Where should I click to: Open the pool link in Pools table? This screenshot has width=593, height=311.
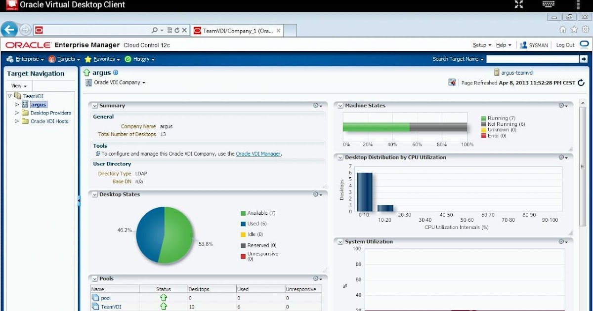click(106, 298)
